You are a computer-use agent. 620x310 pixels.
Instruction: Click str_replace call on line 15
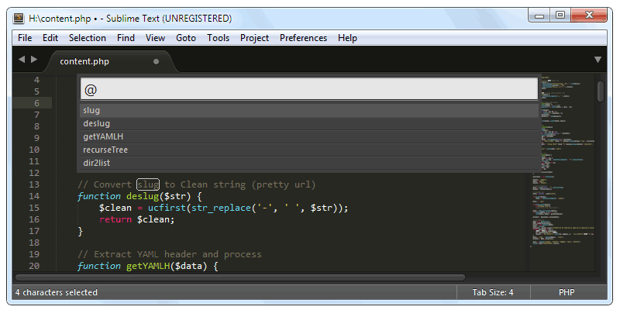[221, 208]
